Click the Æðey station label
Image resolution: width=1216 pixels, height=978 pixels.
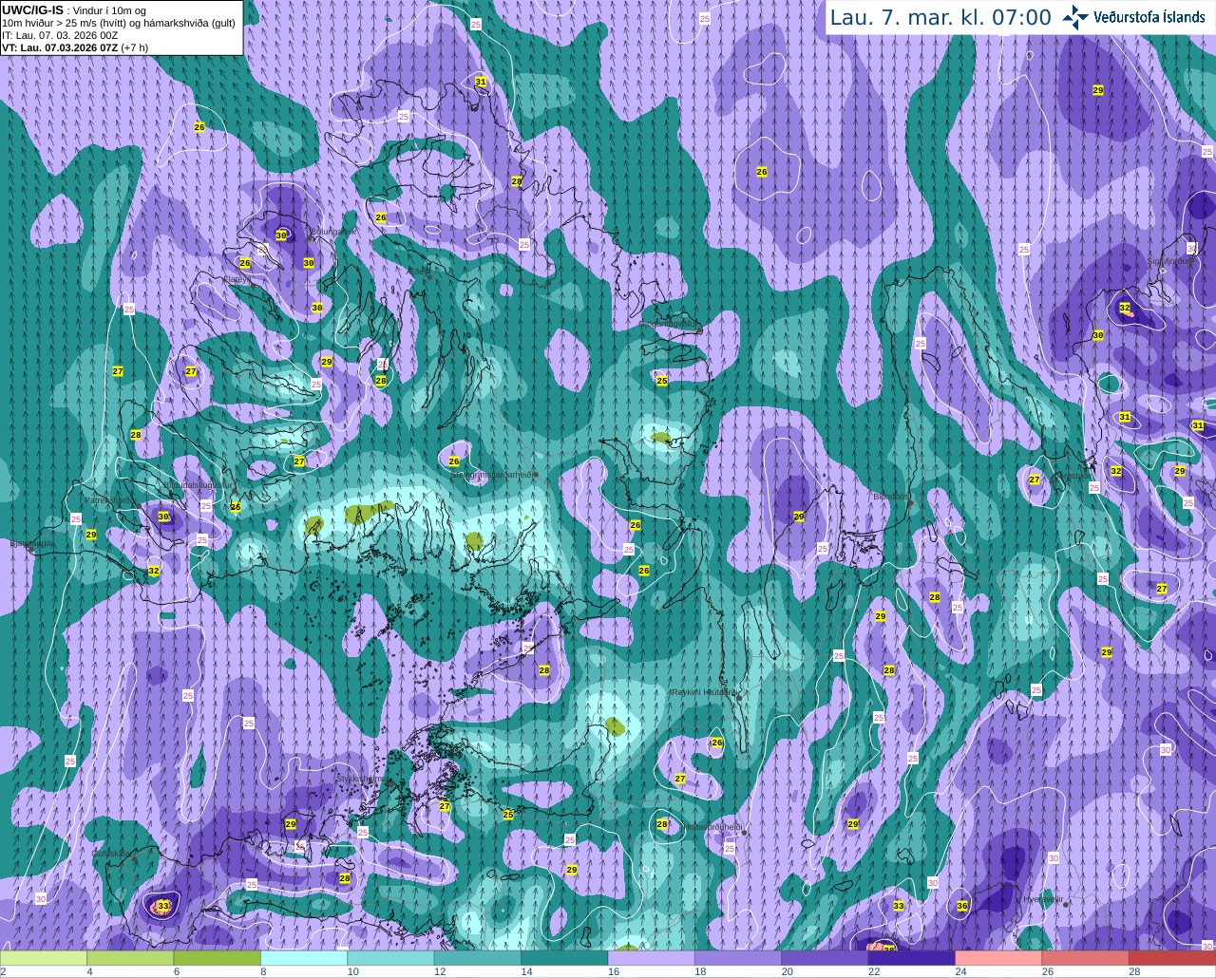pyautogui.click(x=418, y=271)
